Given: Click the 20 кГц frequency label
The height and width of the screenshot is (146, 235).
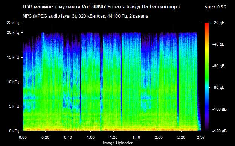Looking at the screenshot, I should pyautogui.click(x=13, y=32).
